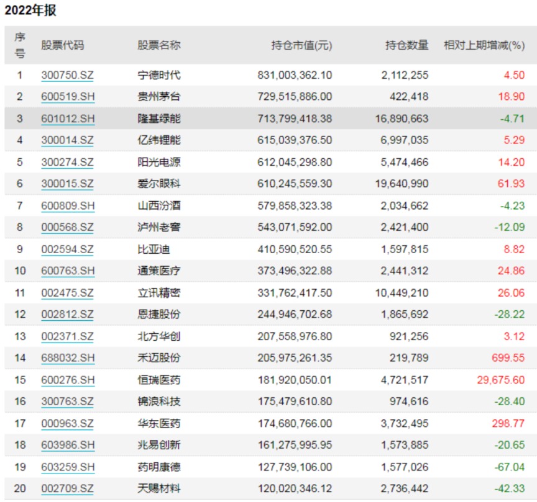Screen dimensions: 537x502
Task: Open the 601012.SH stock link
Action: tap(67, 119)
